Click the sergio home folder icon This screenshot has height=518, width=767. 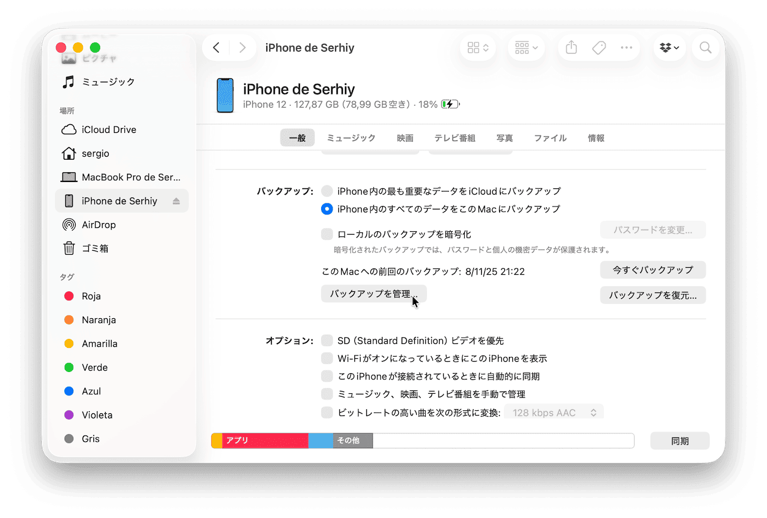click(69, 153)
